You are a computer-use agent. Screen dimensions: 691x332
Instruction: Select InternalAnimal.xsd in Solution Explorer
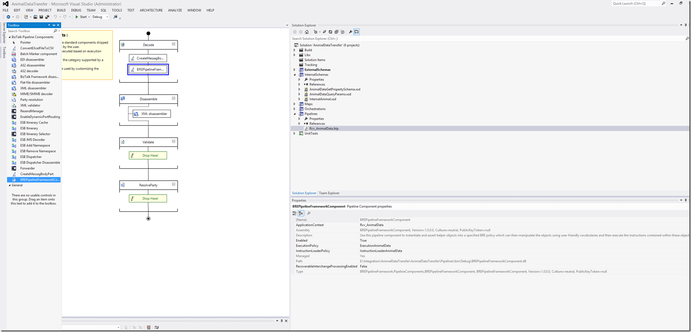pos(323,99)
